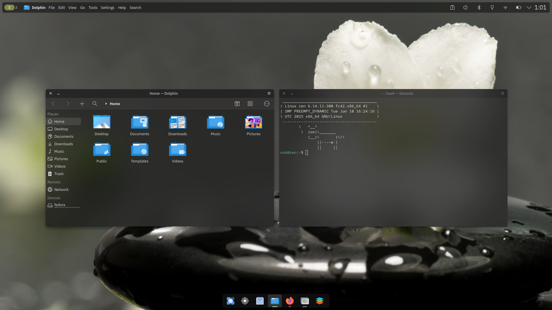Image resolution: width=552 pixels, height=310 pixels.
Task: Open the Tools menu in top bar
Action: 93,7
